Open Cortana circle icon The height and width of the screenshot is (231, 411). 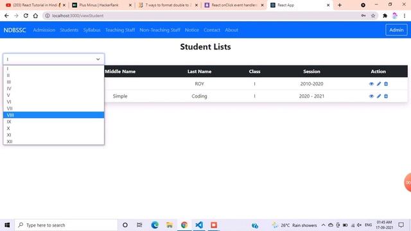tap(125, 225)
